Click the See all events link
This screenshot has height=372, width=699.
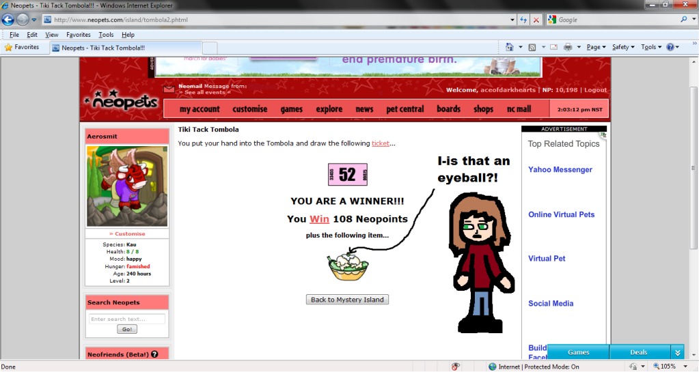click(204, 92)
